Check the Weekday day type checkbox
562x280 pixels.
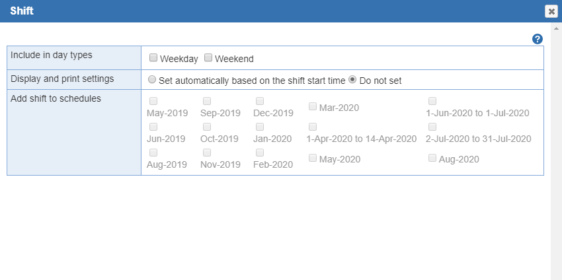[x=153, y=57]
